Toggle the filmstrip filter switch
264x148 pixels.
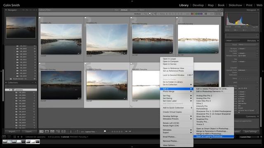(x=261, y=137)
